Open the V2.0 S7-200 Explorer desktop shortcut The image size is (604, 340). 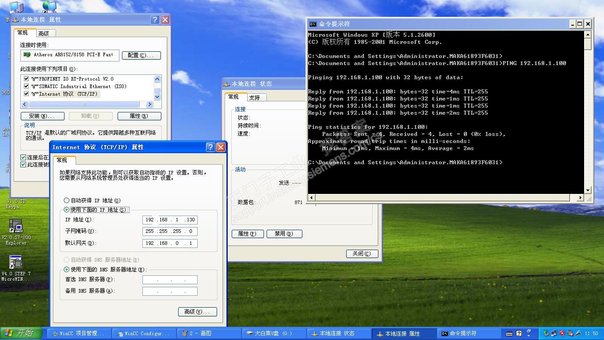click(15, 232)
